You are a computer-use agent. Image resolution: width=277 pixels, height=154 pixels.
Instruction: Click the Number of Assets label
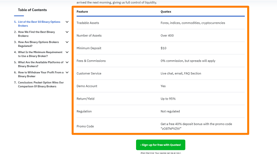tap(89, 35)
